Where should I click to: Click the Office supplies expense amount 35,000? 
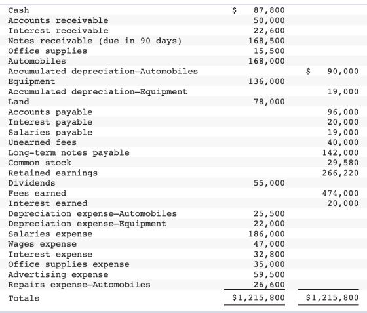(269, 264)
